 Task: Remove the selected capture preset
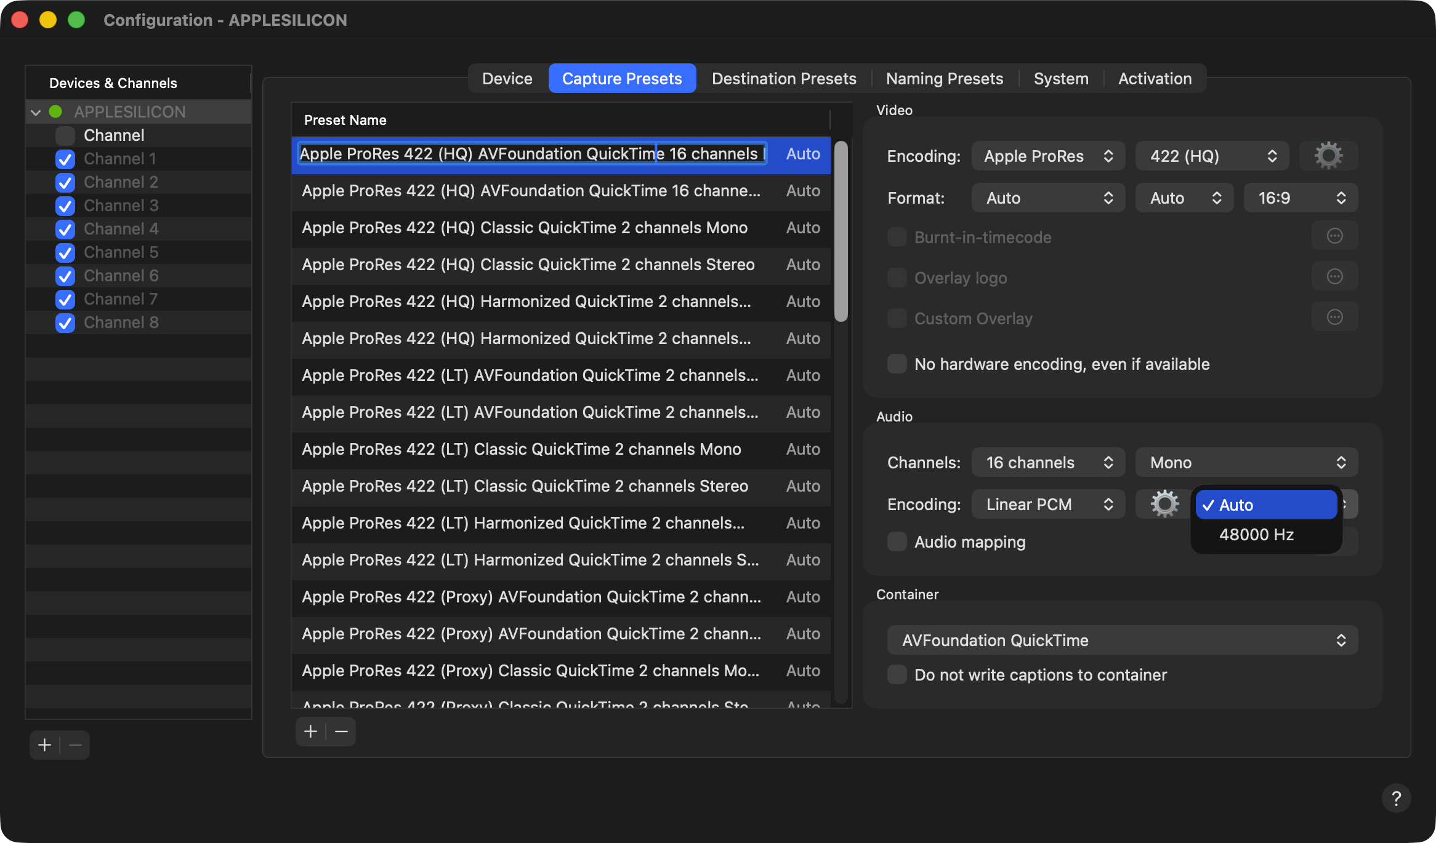[x=341, y=732]
